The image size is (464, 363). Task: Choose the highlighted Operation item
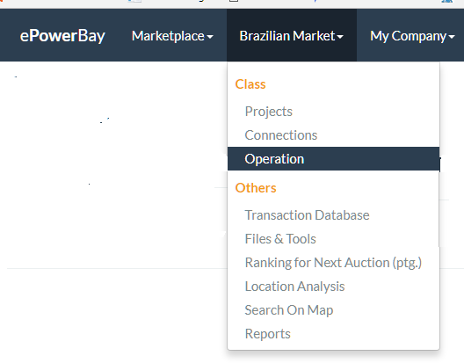click(x=333, y=159)
